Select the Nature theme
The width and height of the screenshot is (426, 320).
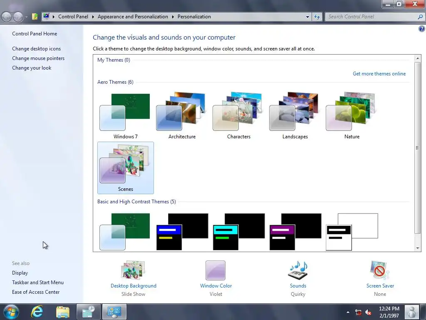[x=352, y=116]
